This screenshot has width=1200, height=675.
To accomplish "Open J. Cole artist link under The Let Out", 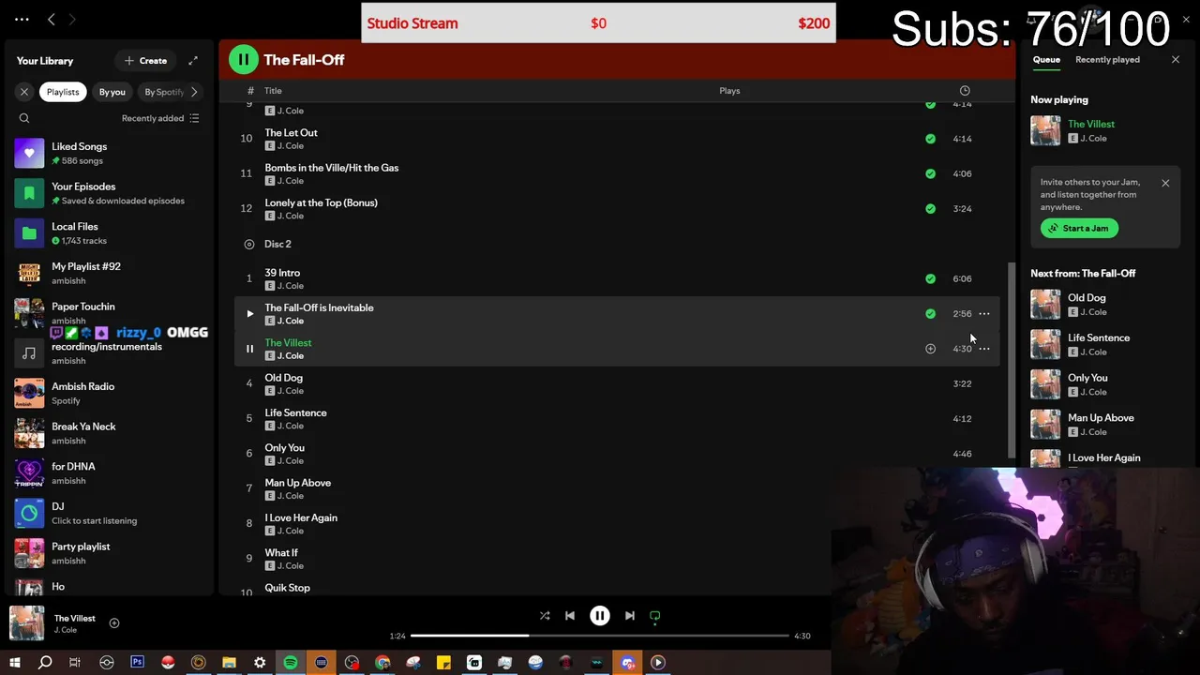I will click(x=290, y=146).
